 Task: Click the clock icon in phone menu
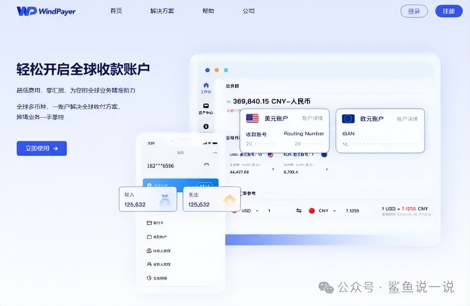149,278
